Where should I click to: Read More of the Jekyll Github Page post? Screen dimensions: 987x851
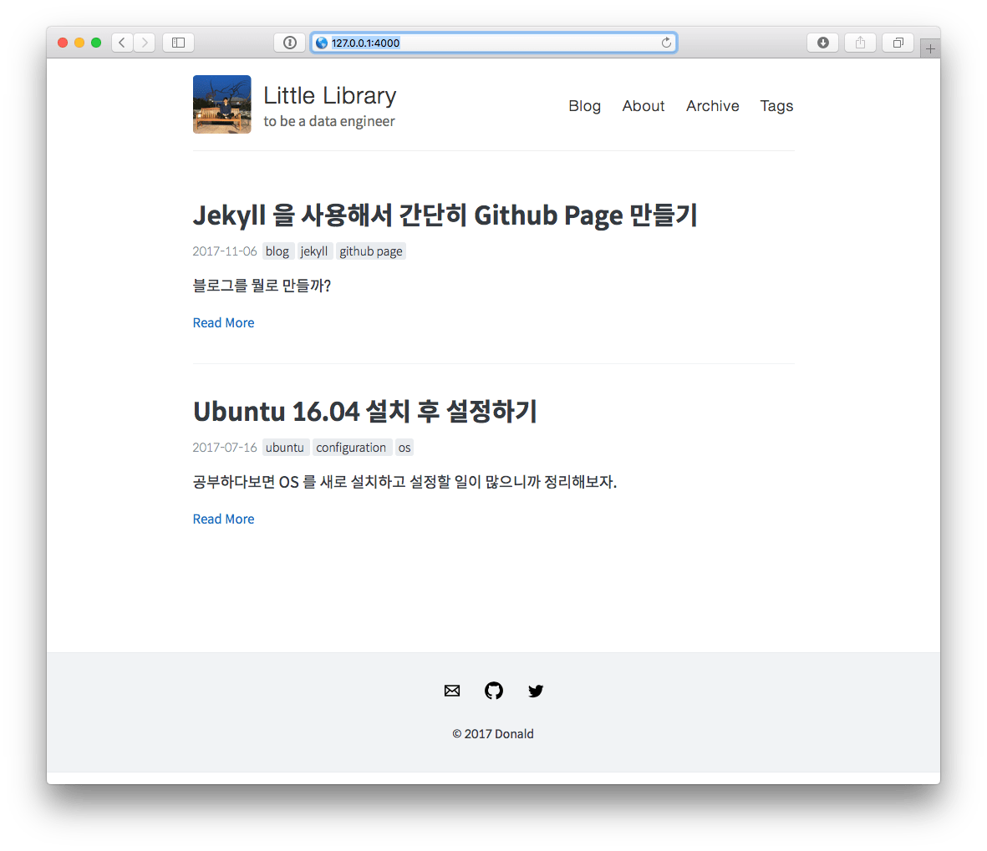[223, 322]
